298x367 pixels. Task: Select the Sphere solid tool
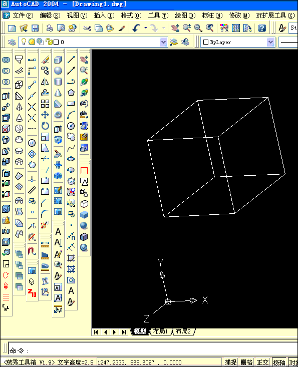click(x=58, y=71)
